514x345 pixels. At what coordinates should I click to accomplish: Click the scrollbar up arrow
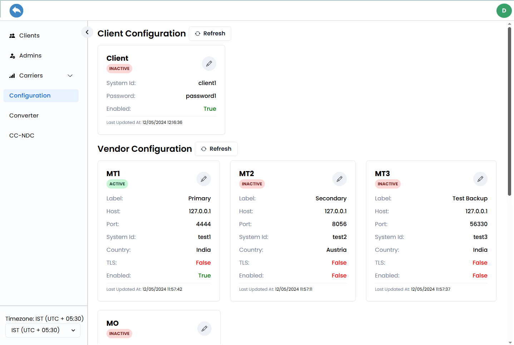[510, 24]
